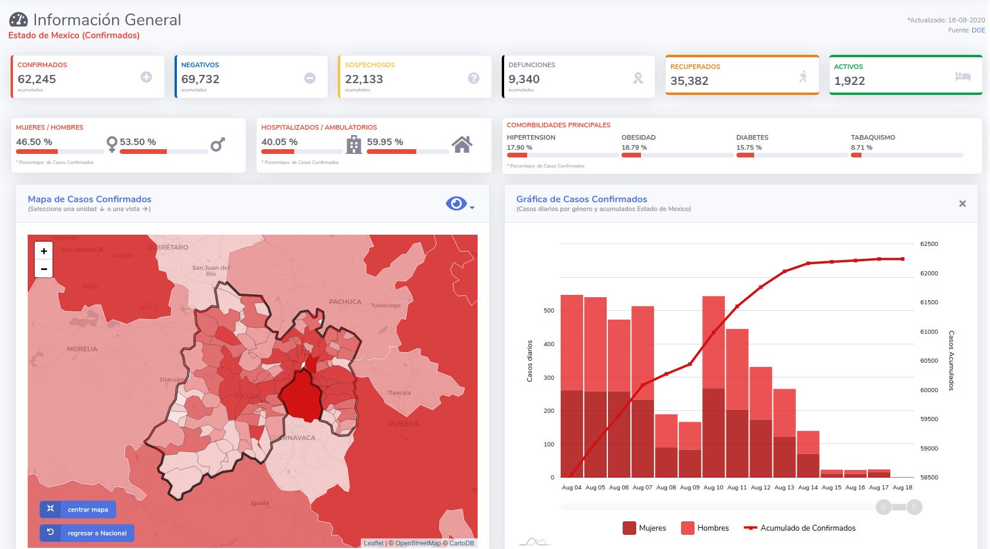This screenshot has width=990, height=549.
Task: Click the left handle of chart range slider
Action: tap(883, 507)
